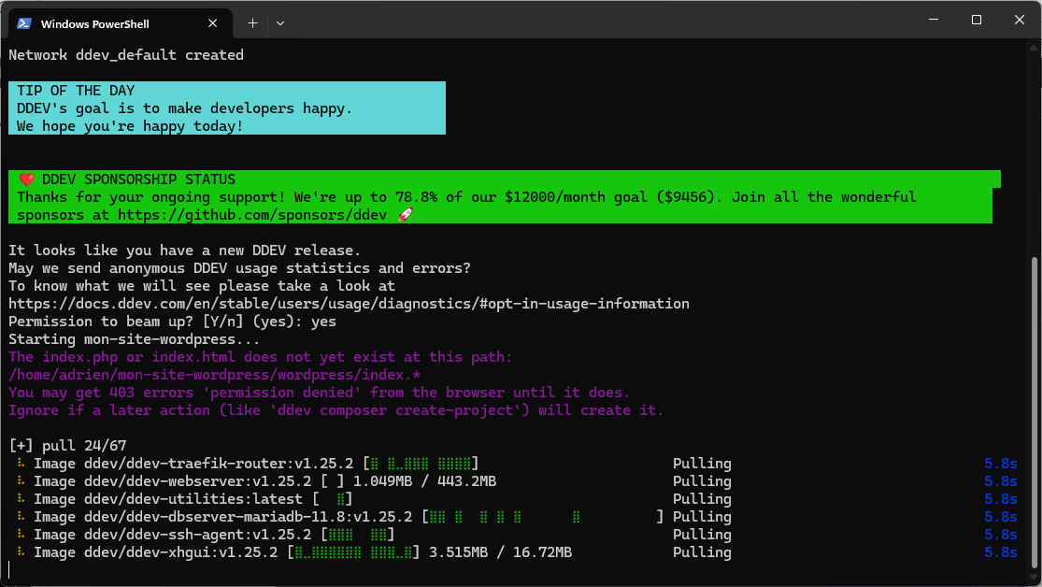
Task: Click the vertical scrollbar thumb
Action: coord(1034,412)
